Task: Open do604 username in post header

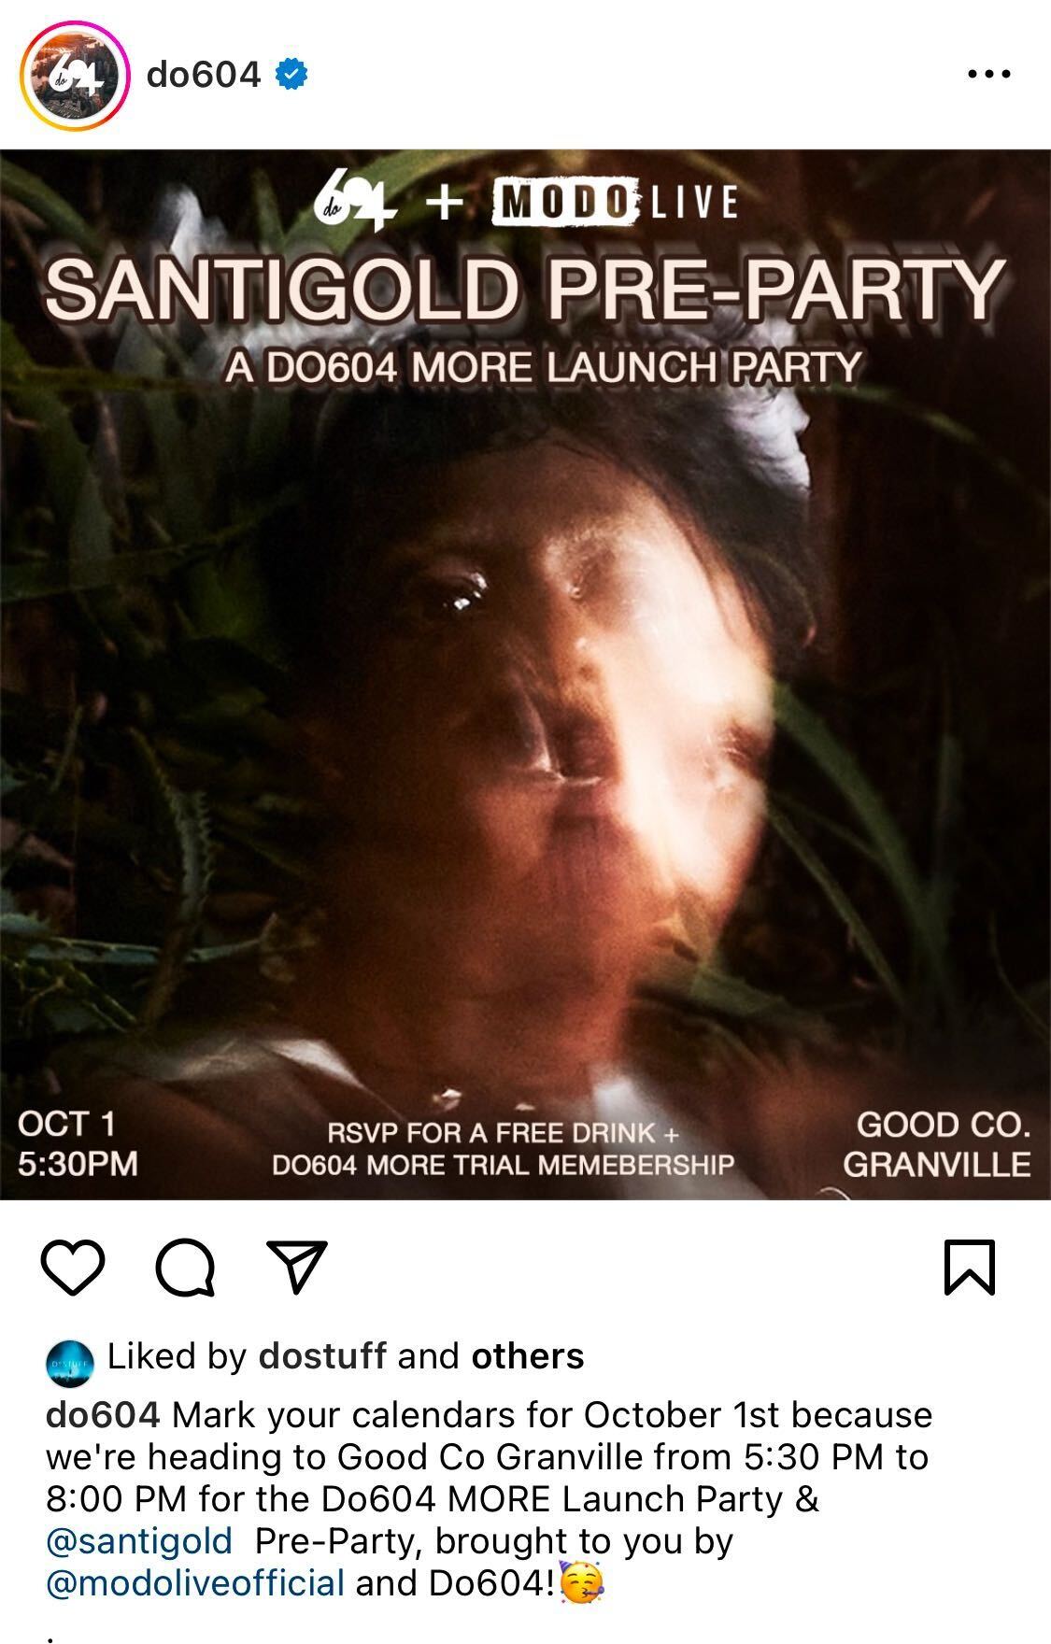Action: click(204, 74)
